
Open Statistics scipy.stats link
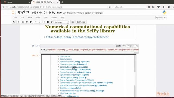(x=70, y=88)
